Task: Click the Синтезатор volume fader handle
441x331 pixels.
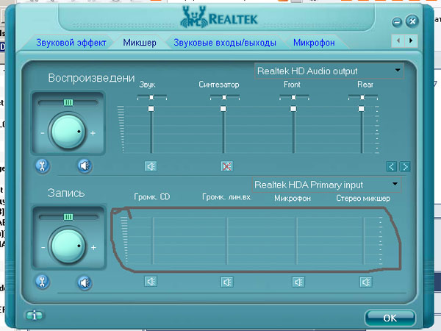Action: [223, 109]
